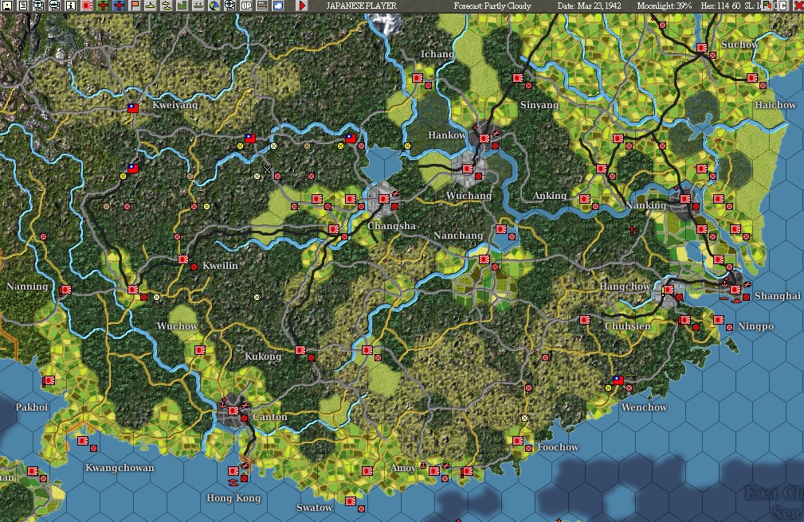Image resolution: width=804 pixels, height=522 pixels.
Task: Select the Nanking base flag icon
Action: click(685, 199)
